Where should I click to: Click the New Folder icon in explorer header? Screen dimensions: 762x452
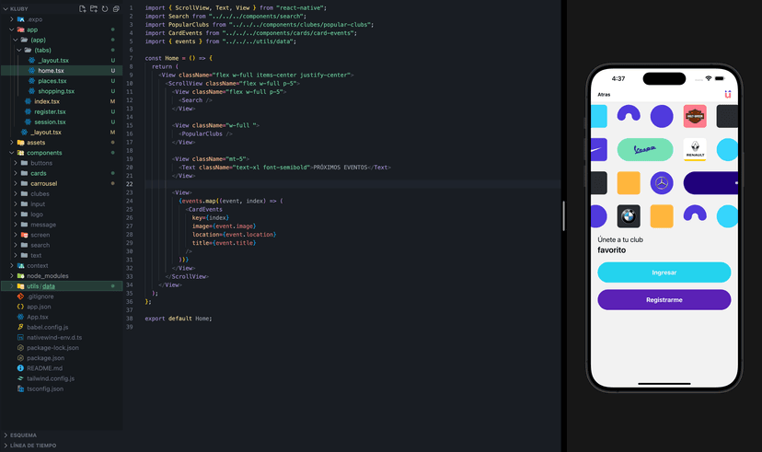[x=93, y=9]
